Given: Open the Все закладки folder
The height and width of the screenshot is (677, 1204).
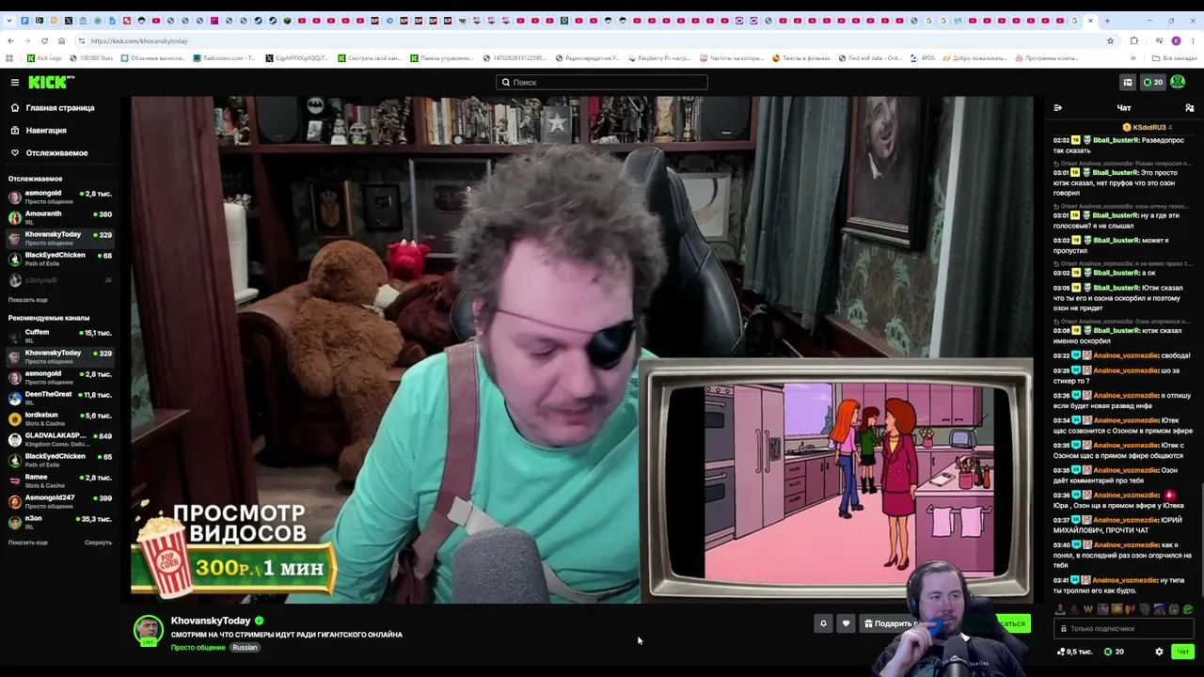Looking at the screenshot, I should 1176,58.
